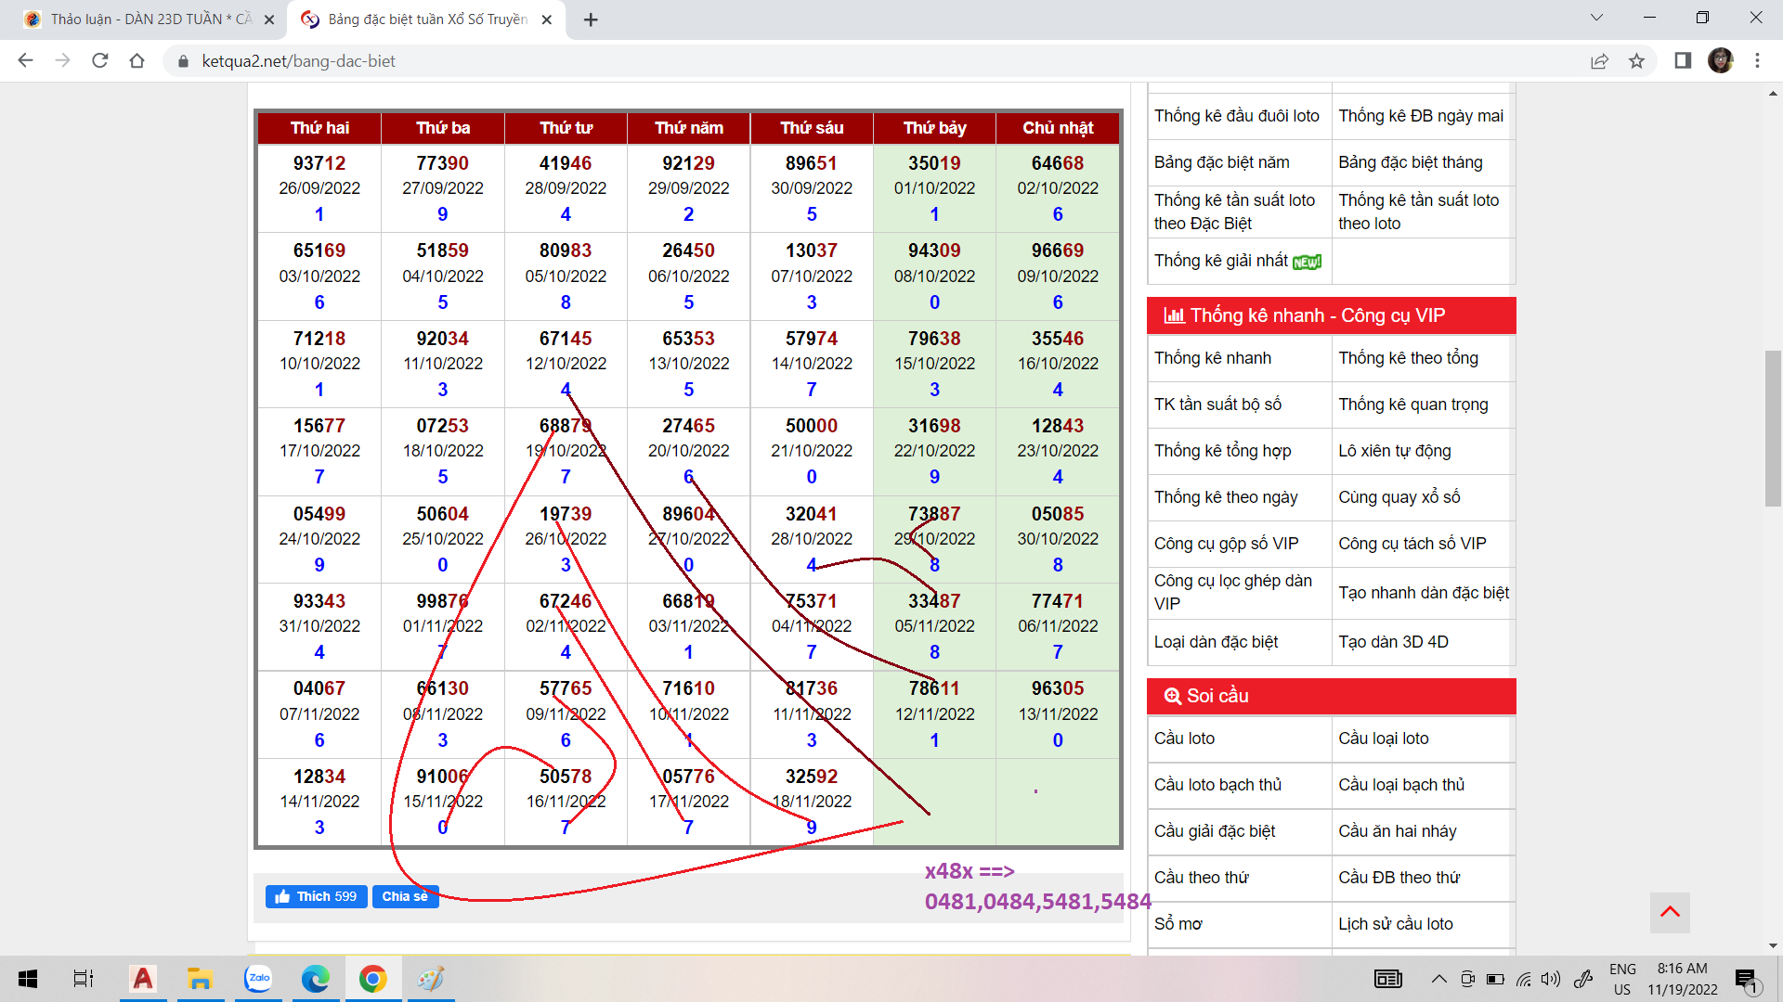Open a new browser tab

591,19
